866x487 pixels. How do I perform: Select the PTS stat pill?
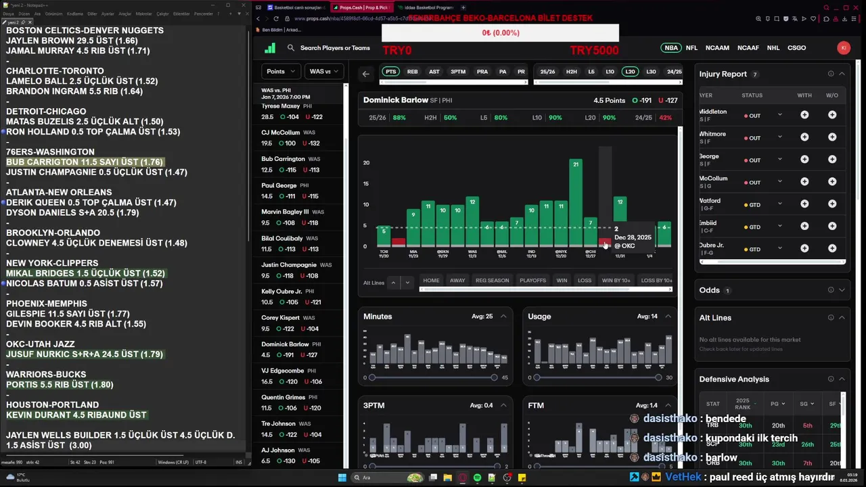[x=390, y=72]
